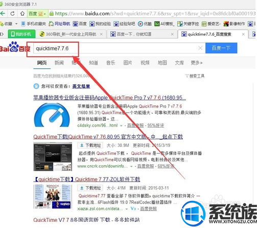Open the AE模板 bookmark

[165, 24]
